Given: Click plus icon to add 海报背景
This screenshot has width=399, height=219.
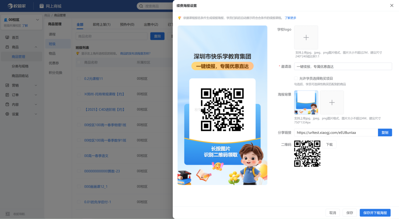Looking at the screenshot, I should 332,103.
